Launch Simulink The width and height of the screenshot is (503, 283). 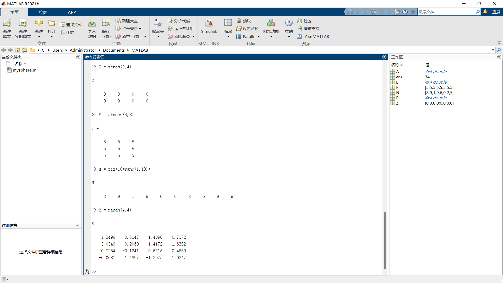(209, 26)
